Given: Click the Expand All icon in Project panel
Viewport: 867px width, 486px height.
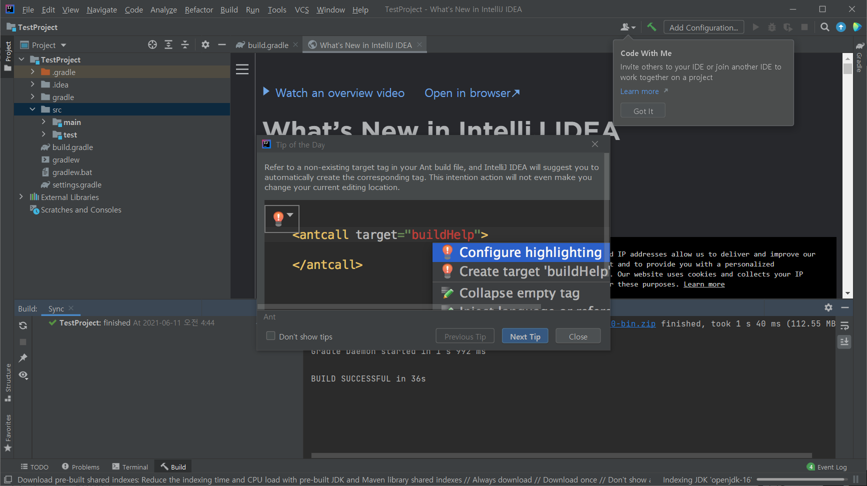Looking at the screenshot, I should (168, 44).
